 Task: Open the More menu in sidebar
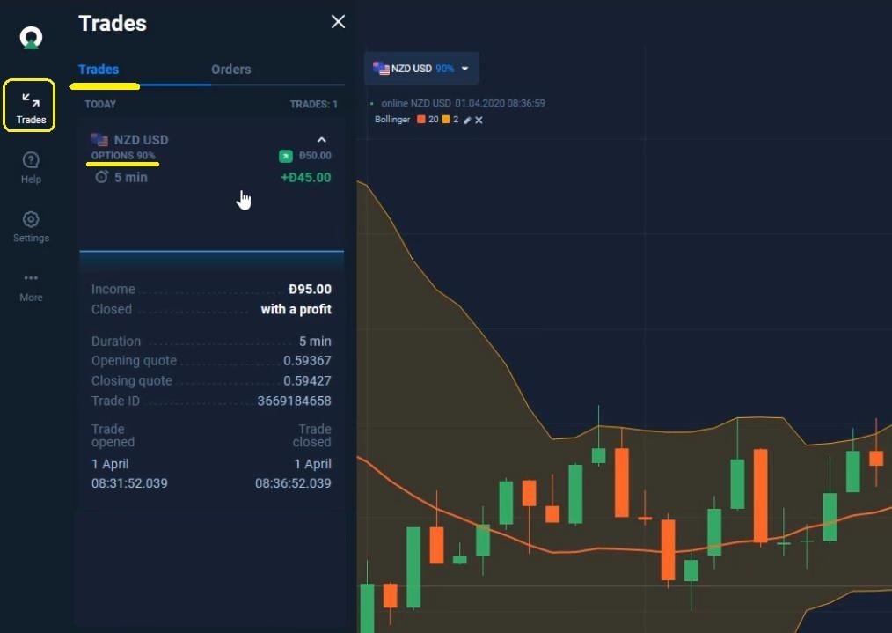coord(31,287)
